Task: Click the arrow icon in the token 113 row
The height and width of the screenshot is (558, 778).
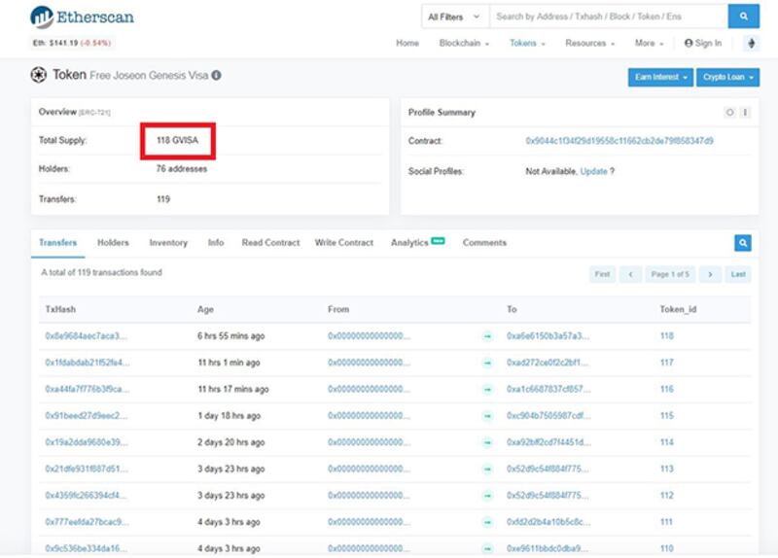Action: coord(487,470)
